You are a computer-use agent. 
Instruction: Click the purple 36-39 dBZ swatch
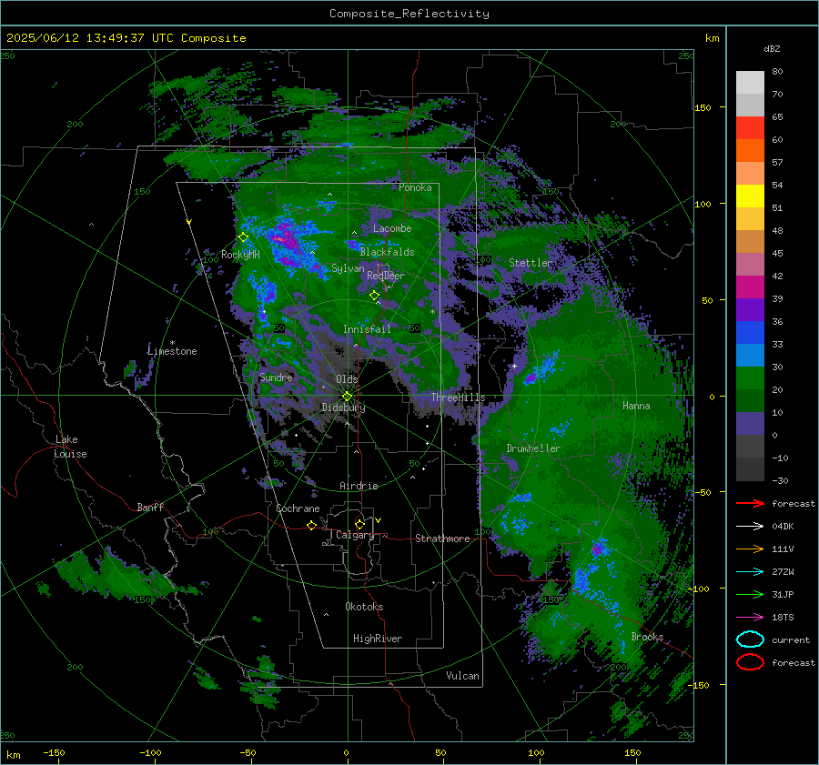750,310
